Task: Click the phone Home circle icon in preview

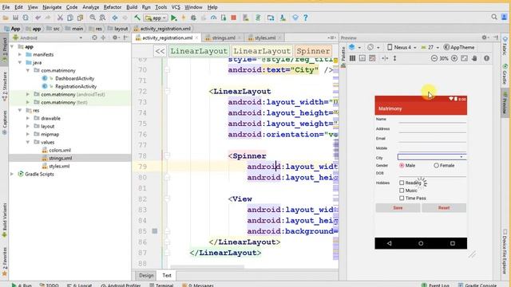Action: pos(421,243)
